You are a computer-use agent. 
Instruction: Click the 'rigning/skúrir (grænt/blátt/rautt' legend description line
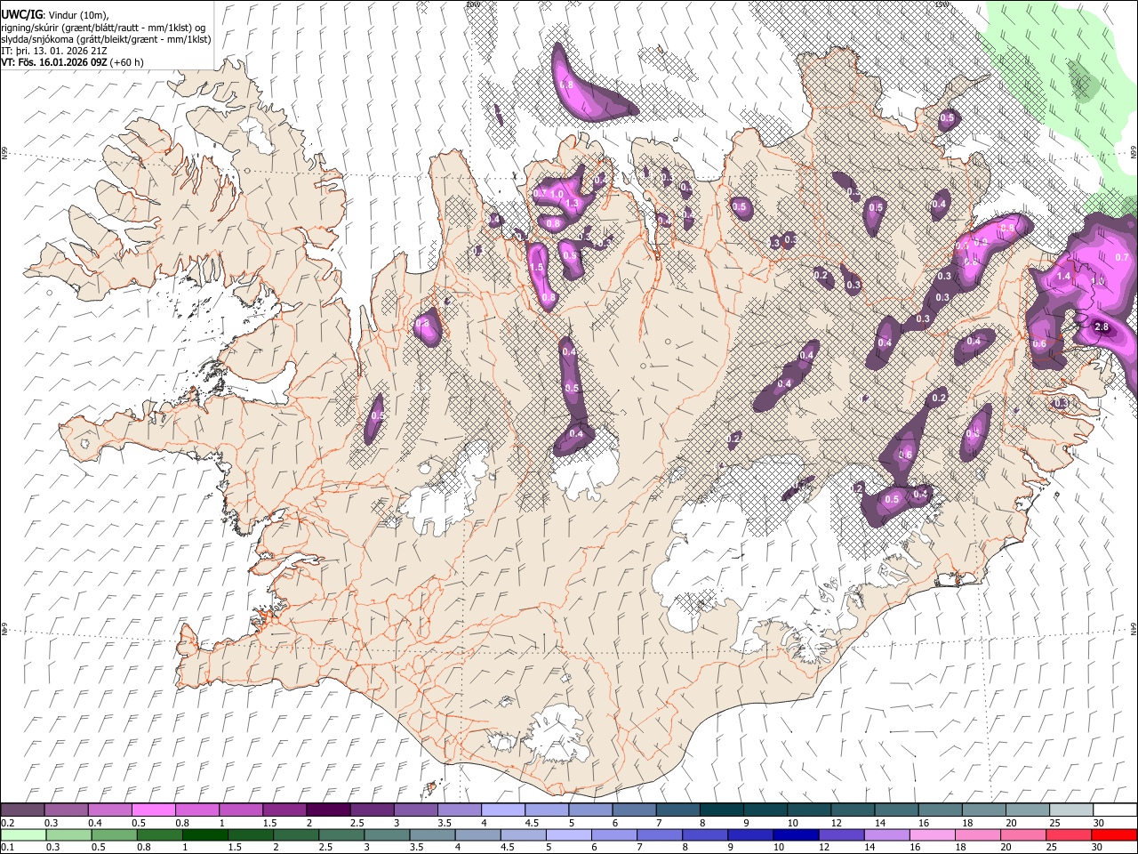coord(105,27)
